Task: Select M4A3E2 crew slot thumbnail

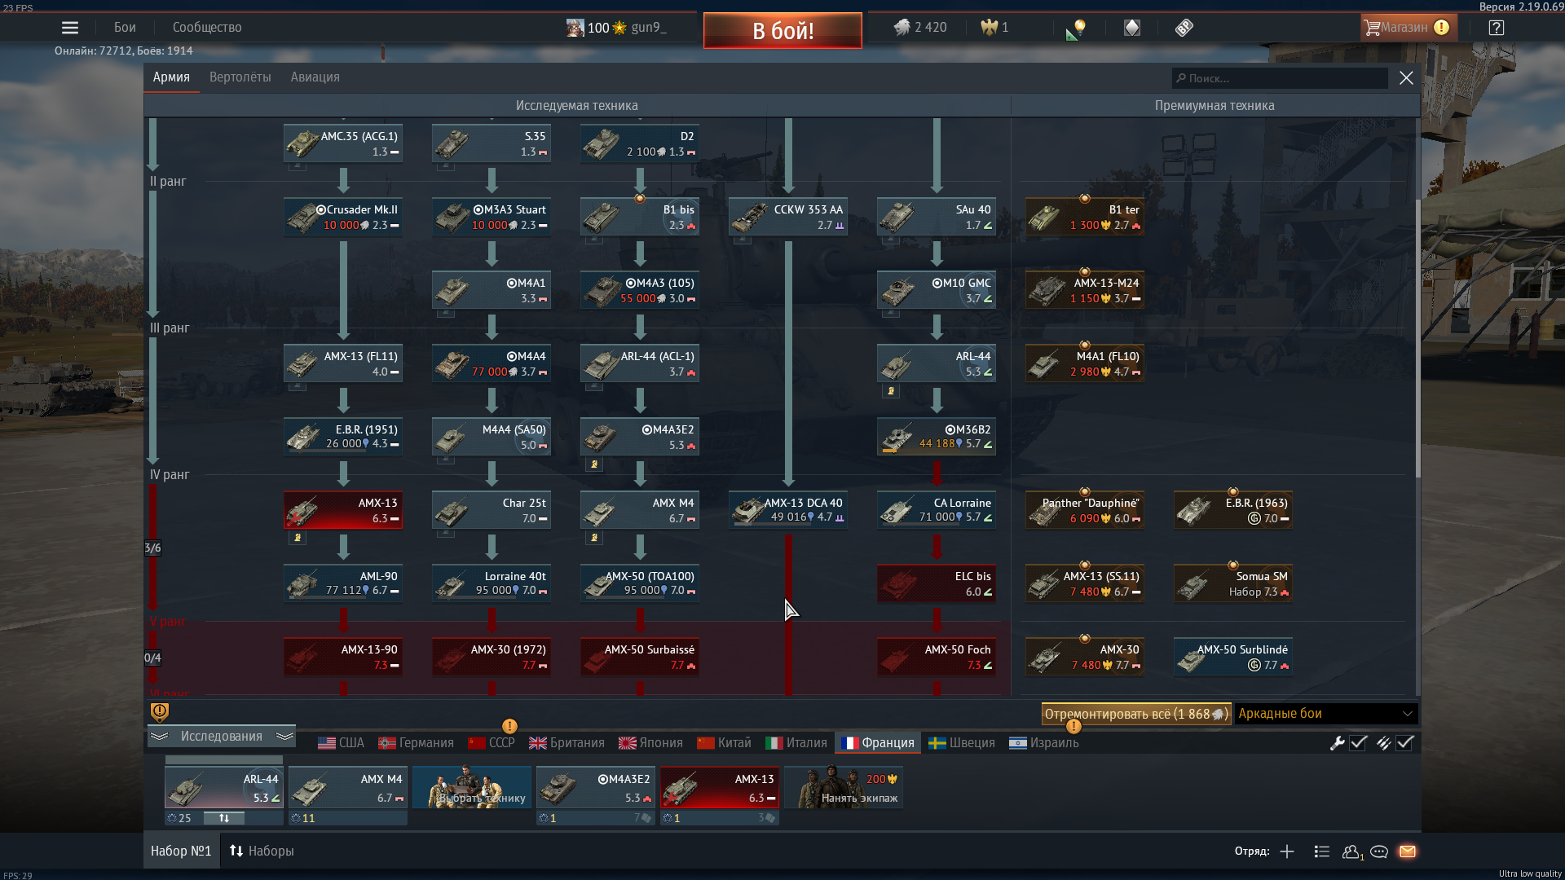Action: pos(596,787)
